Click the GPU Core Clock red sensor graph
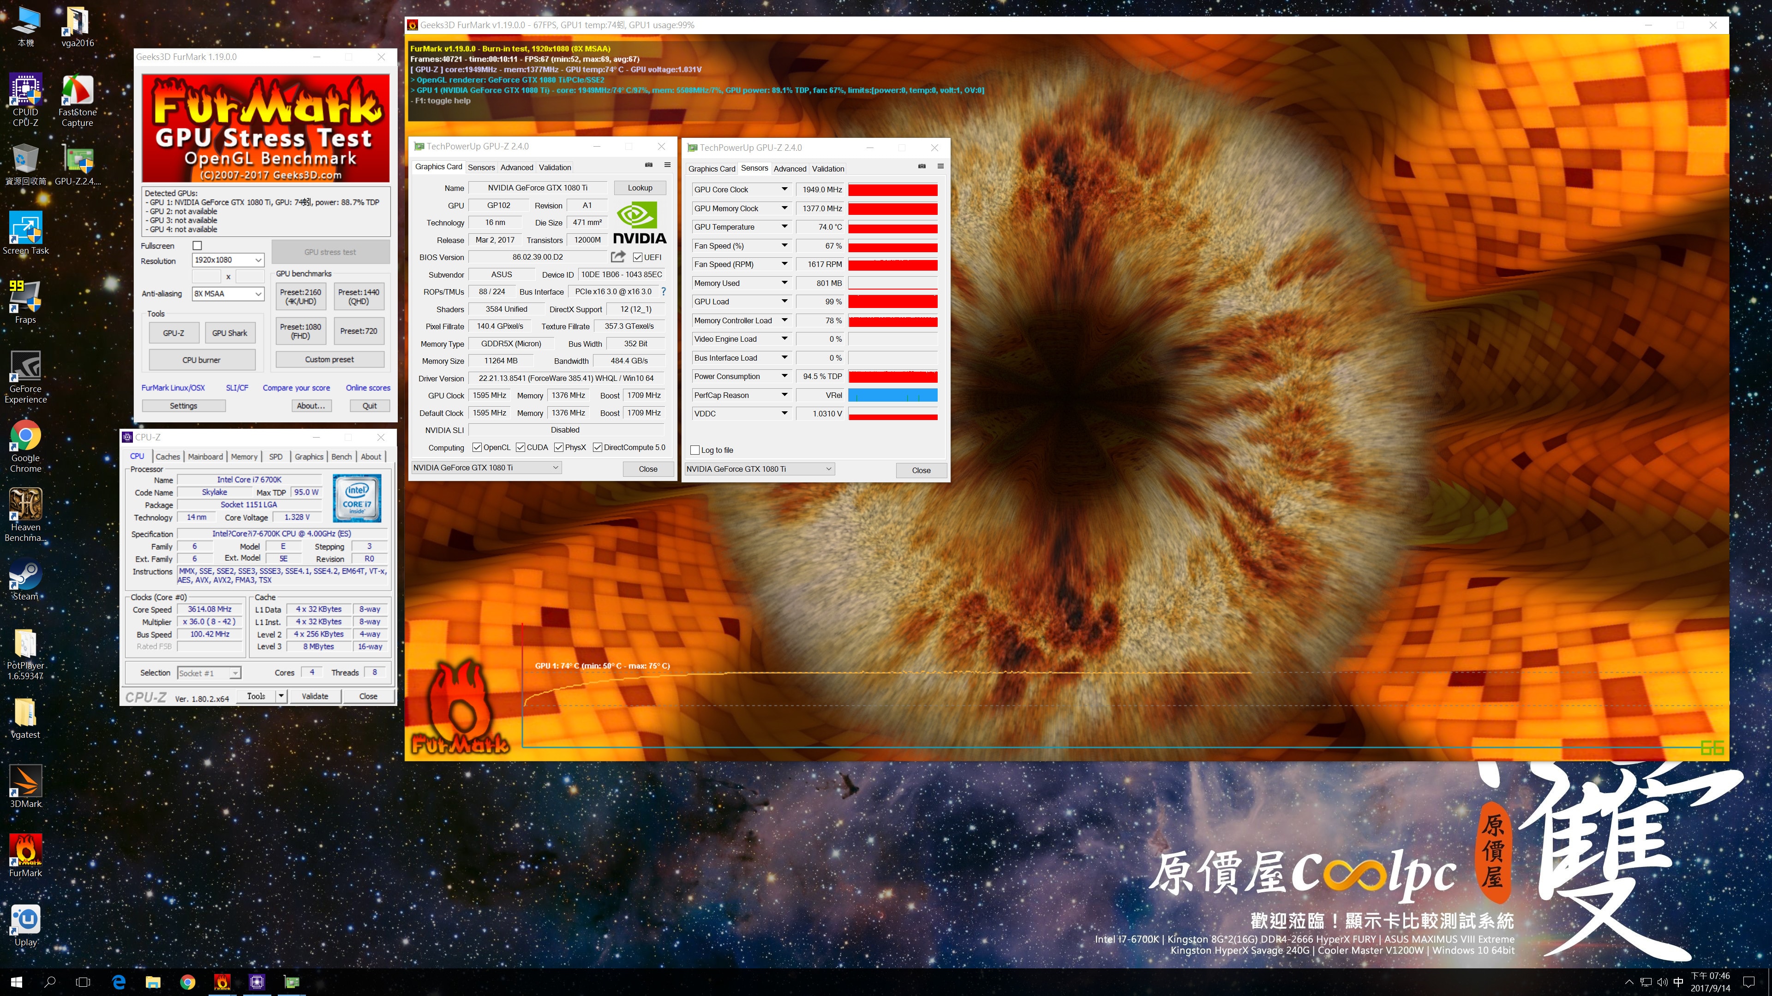The width and height of the screenshot is (1772, 996). [x=892, y=190]
